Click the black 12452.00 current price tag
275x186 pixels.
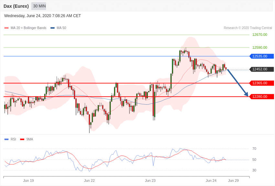click(x=261, y=69)
